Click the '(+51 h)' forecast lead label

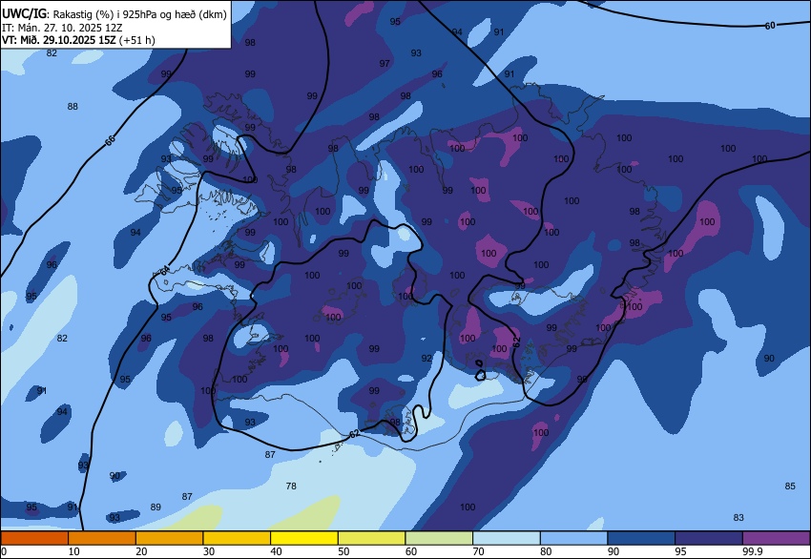[136, 40]
